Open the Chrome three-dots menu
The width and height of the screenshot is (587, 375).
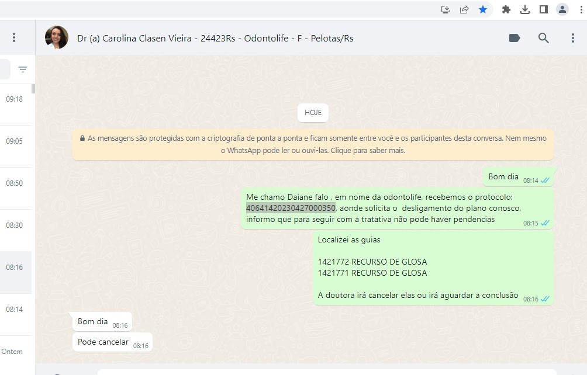tap(581, 9)
